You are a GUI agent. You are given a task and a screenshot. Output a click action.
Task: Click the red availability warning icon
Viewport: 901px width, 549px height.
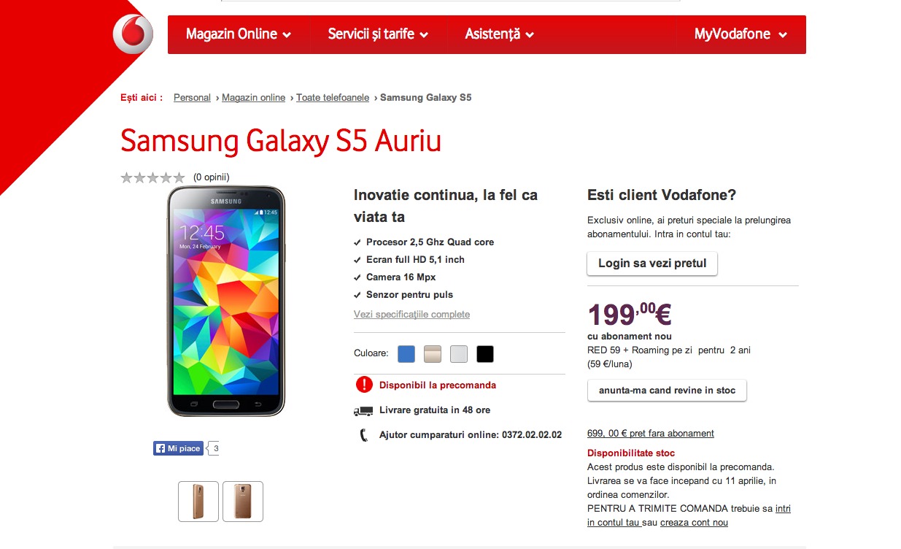363,385
